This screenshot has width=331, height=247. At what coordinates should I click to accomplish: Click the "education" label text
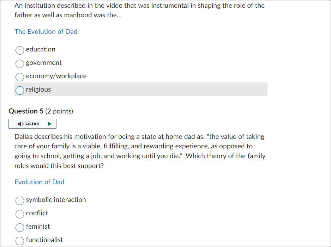tap(41, 49)
